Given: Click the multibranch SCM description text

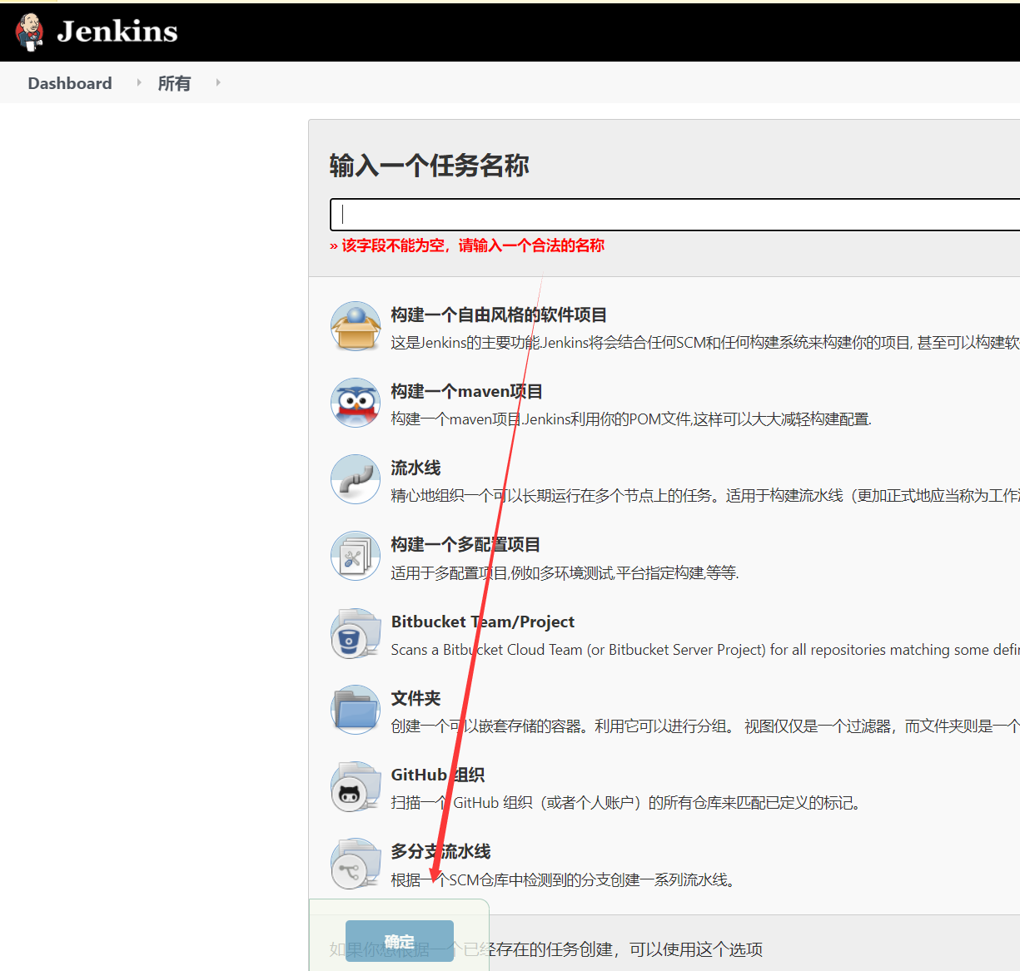Looking at the screenshot, I should tap(564, 879).
